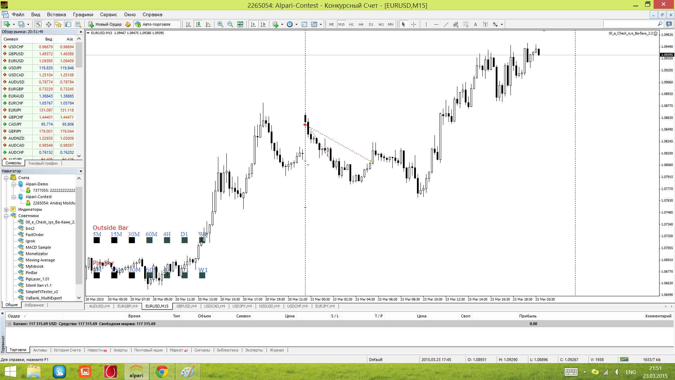This screenshot has height=380, width=675.
Task: Switch timeframe to D1
Action: [371, 24]
